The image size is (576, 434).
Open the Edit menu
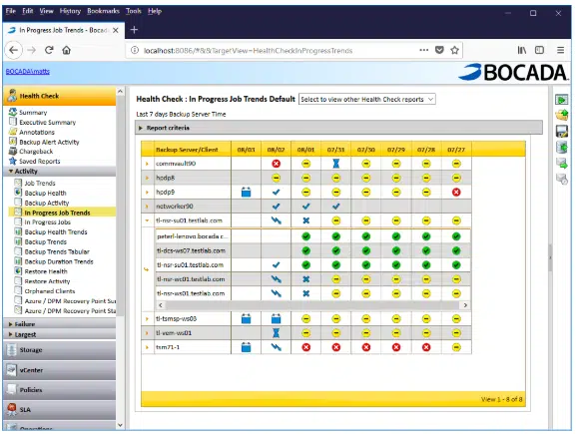point(28,11)
